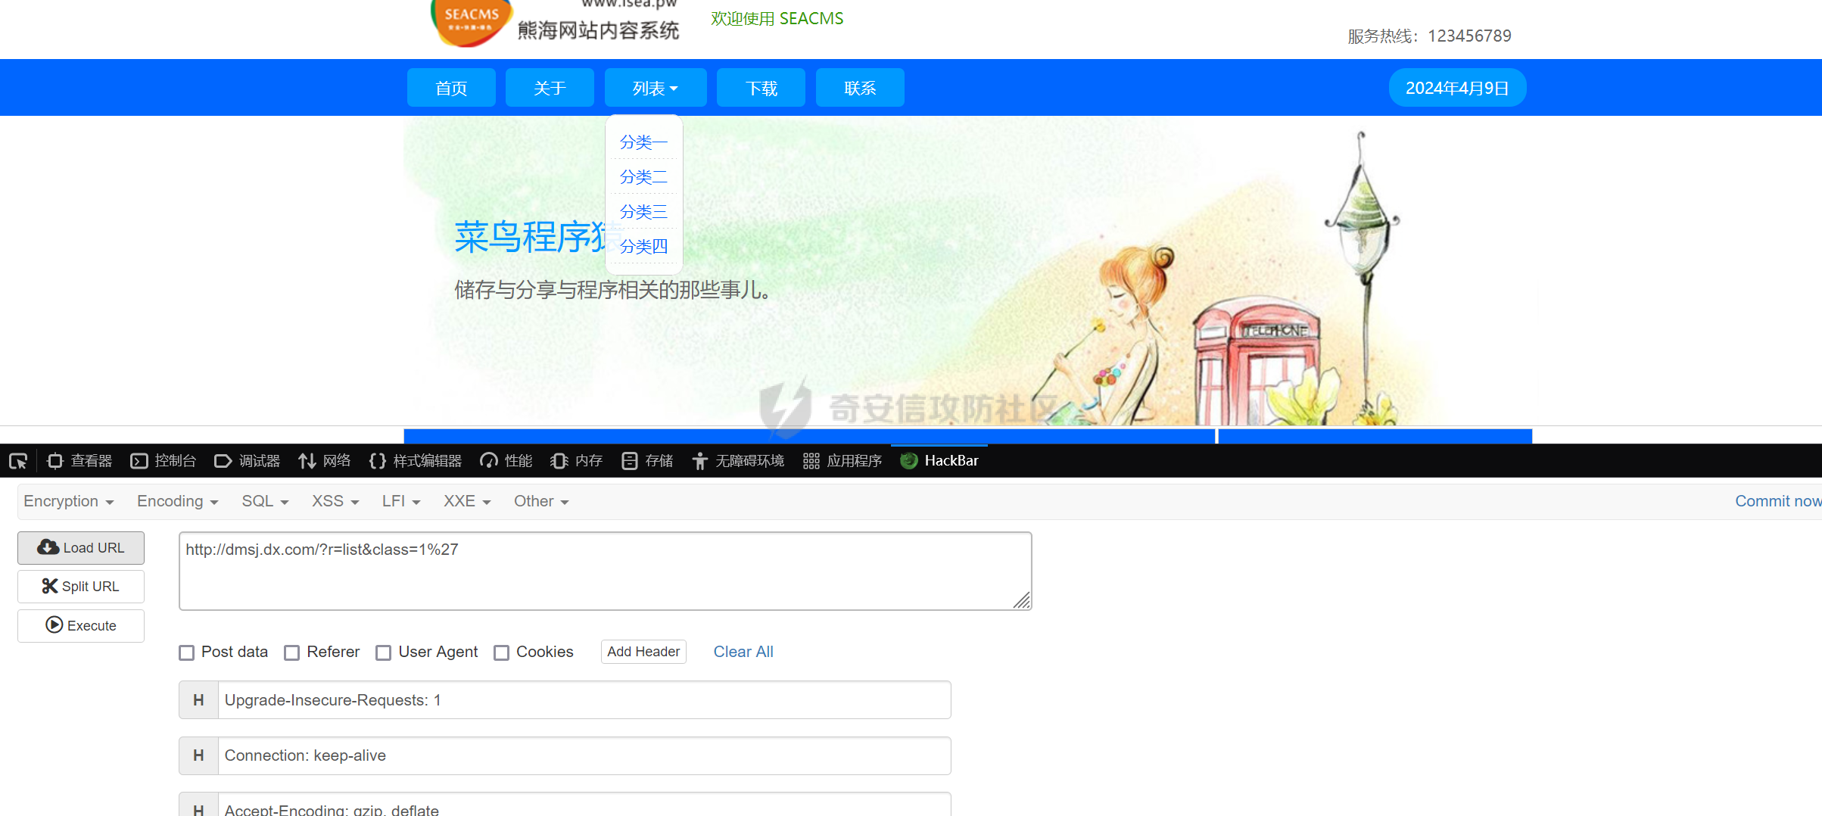Viewport: 1822px width, 816px height.
Task: Open the 应用程序 application panel icon
Action: 811,461
